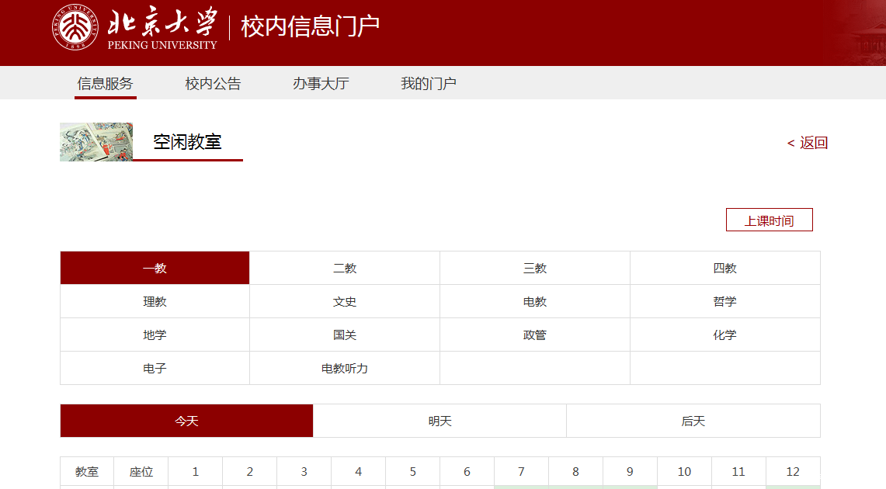
Task: Click the 返回 back link
Action: (808, 143)
